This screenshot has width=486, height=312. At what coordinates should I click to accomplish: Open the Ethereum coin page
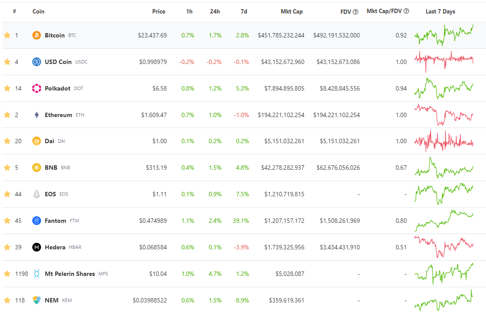(x=58, y=115)
